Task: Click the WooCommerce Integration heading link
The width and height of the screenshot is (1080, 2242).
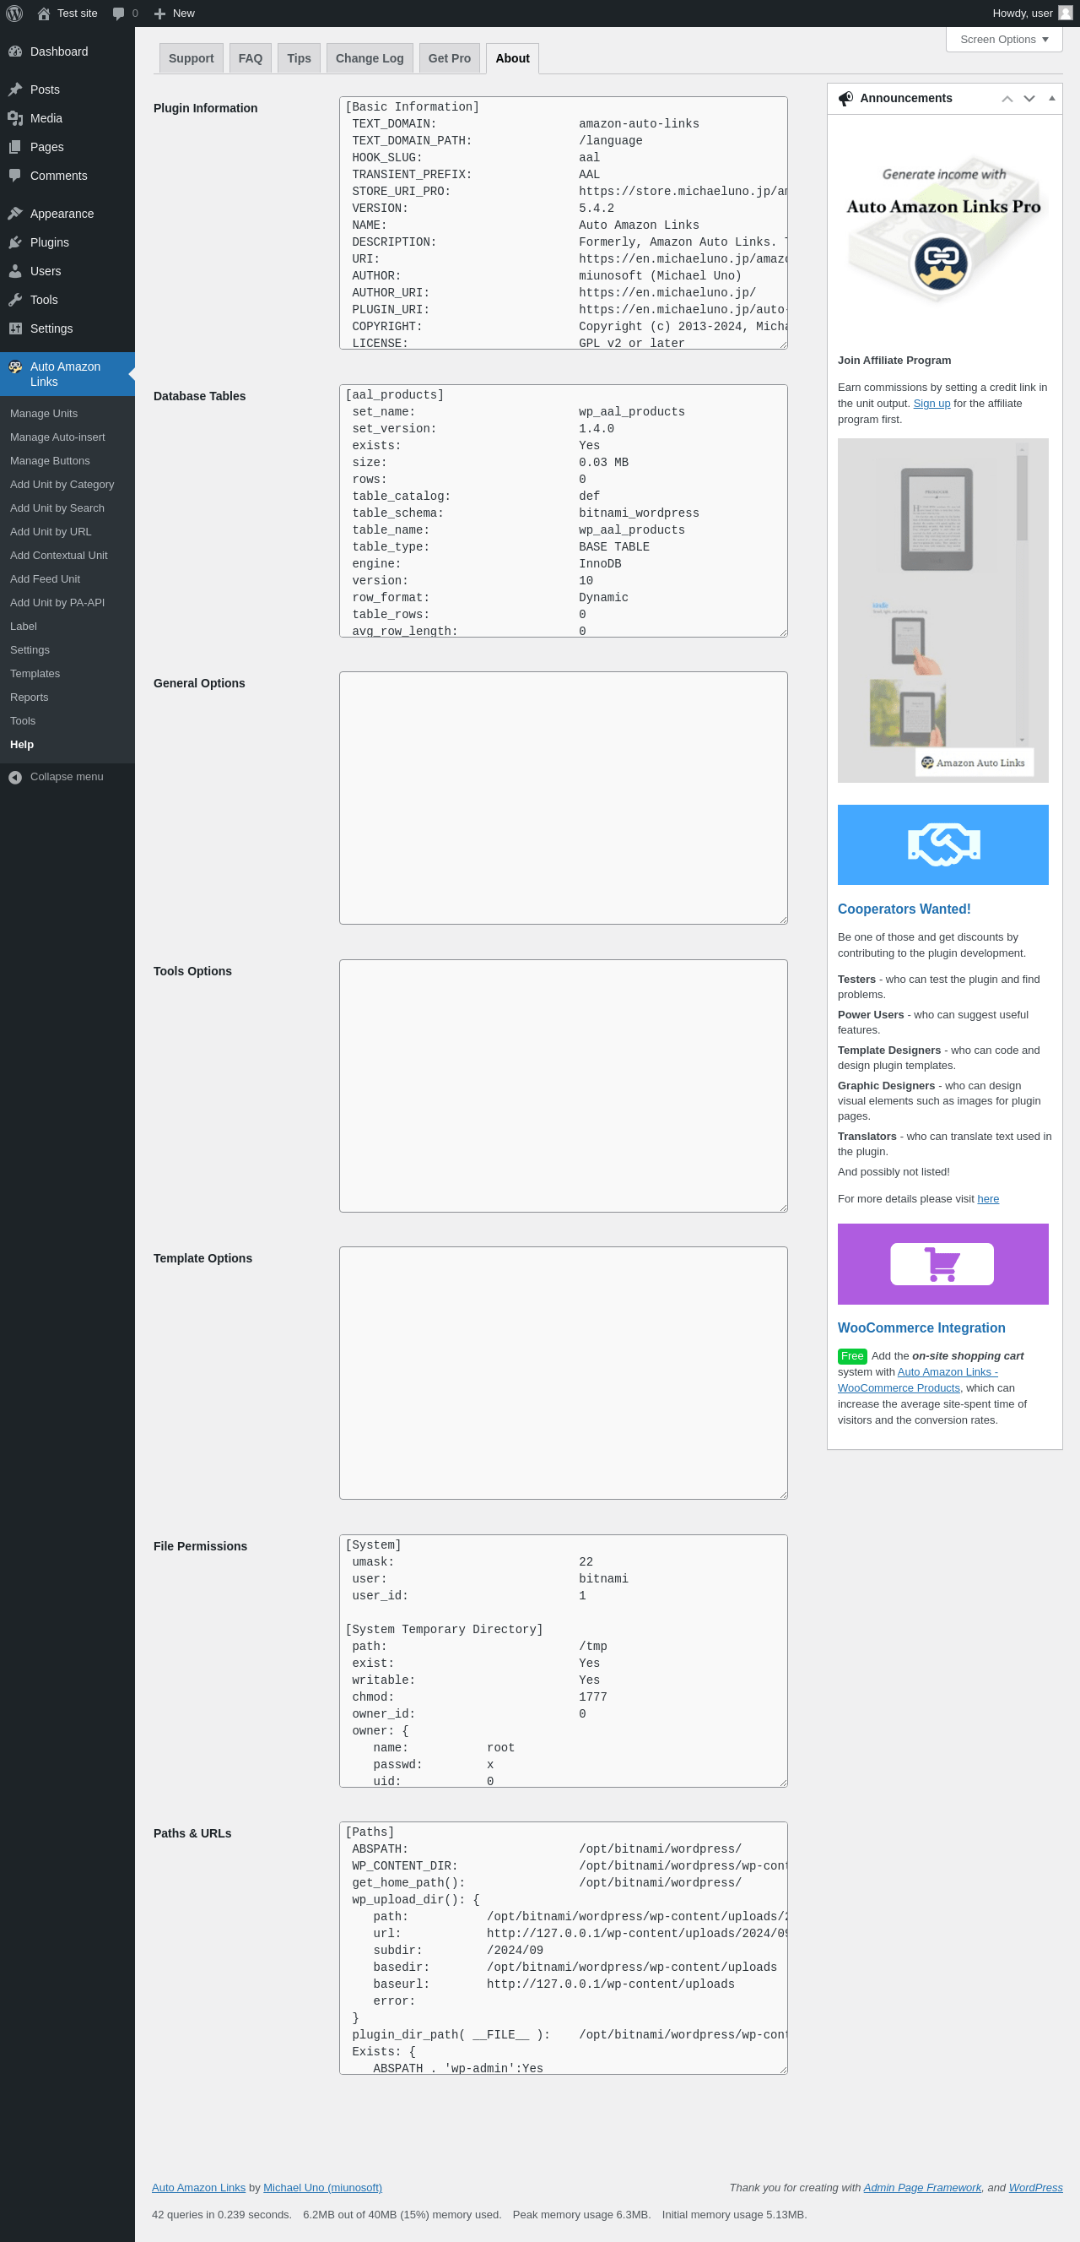Action: 921,1327
